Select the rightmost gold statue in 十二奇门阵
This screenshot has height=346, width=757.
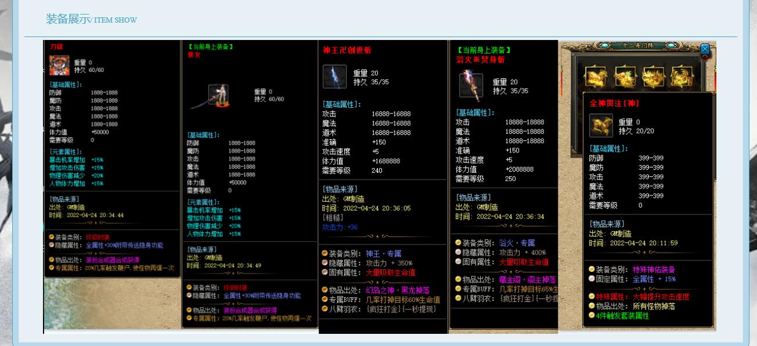682,76
